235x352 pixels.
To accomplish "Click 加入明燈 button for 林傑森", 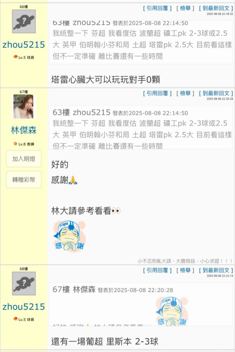I will point(24,159).
